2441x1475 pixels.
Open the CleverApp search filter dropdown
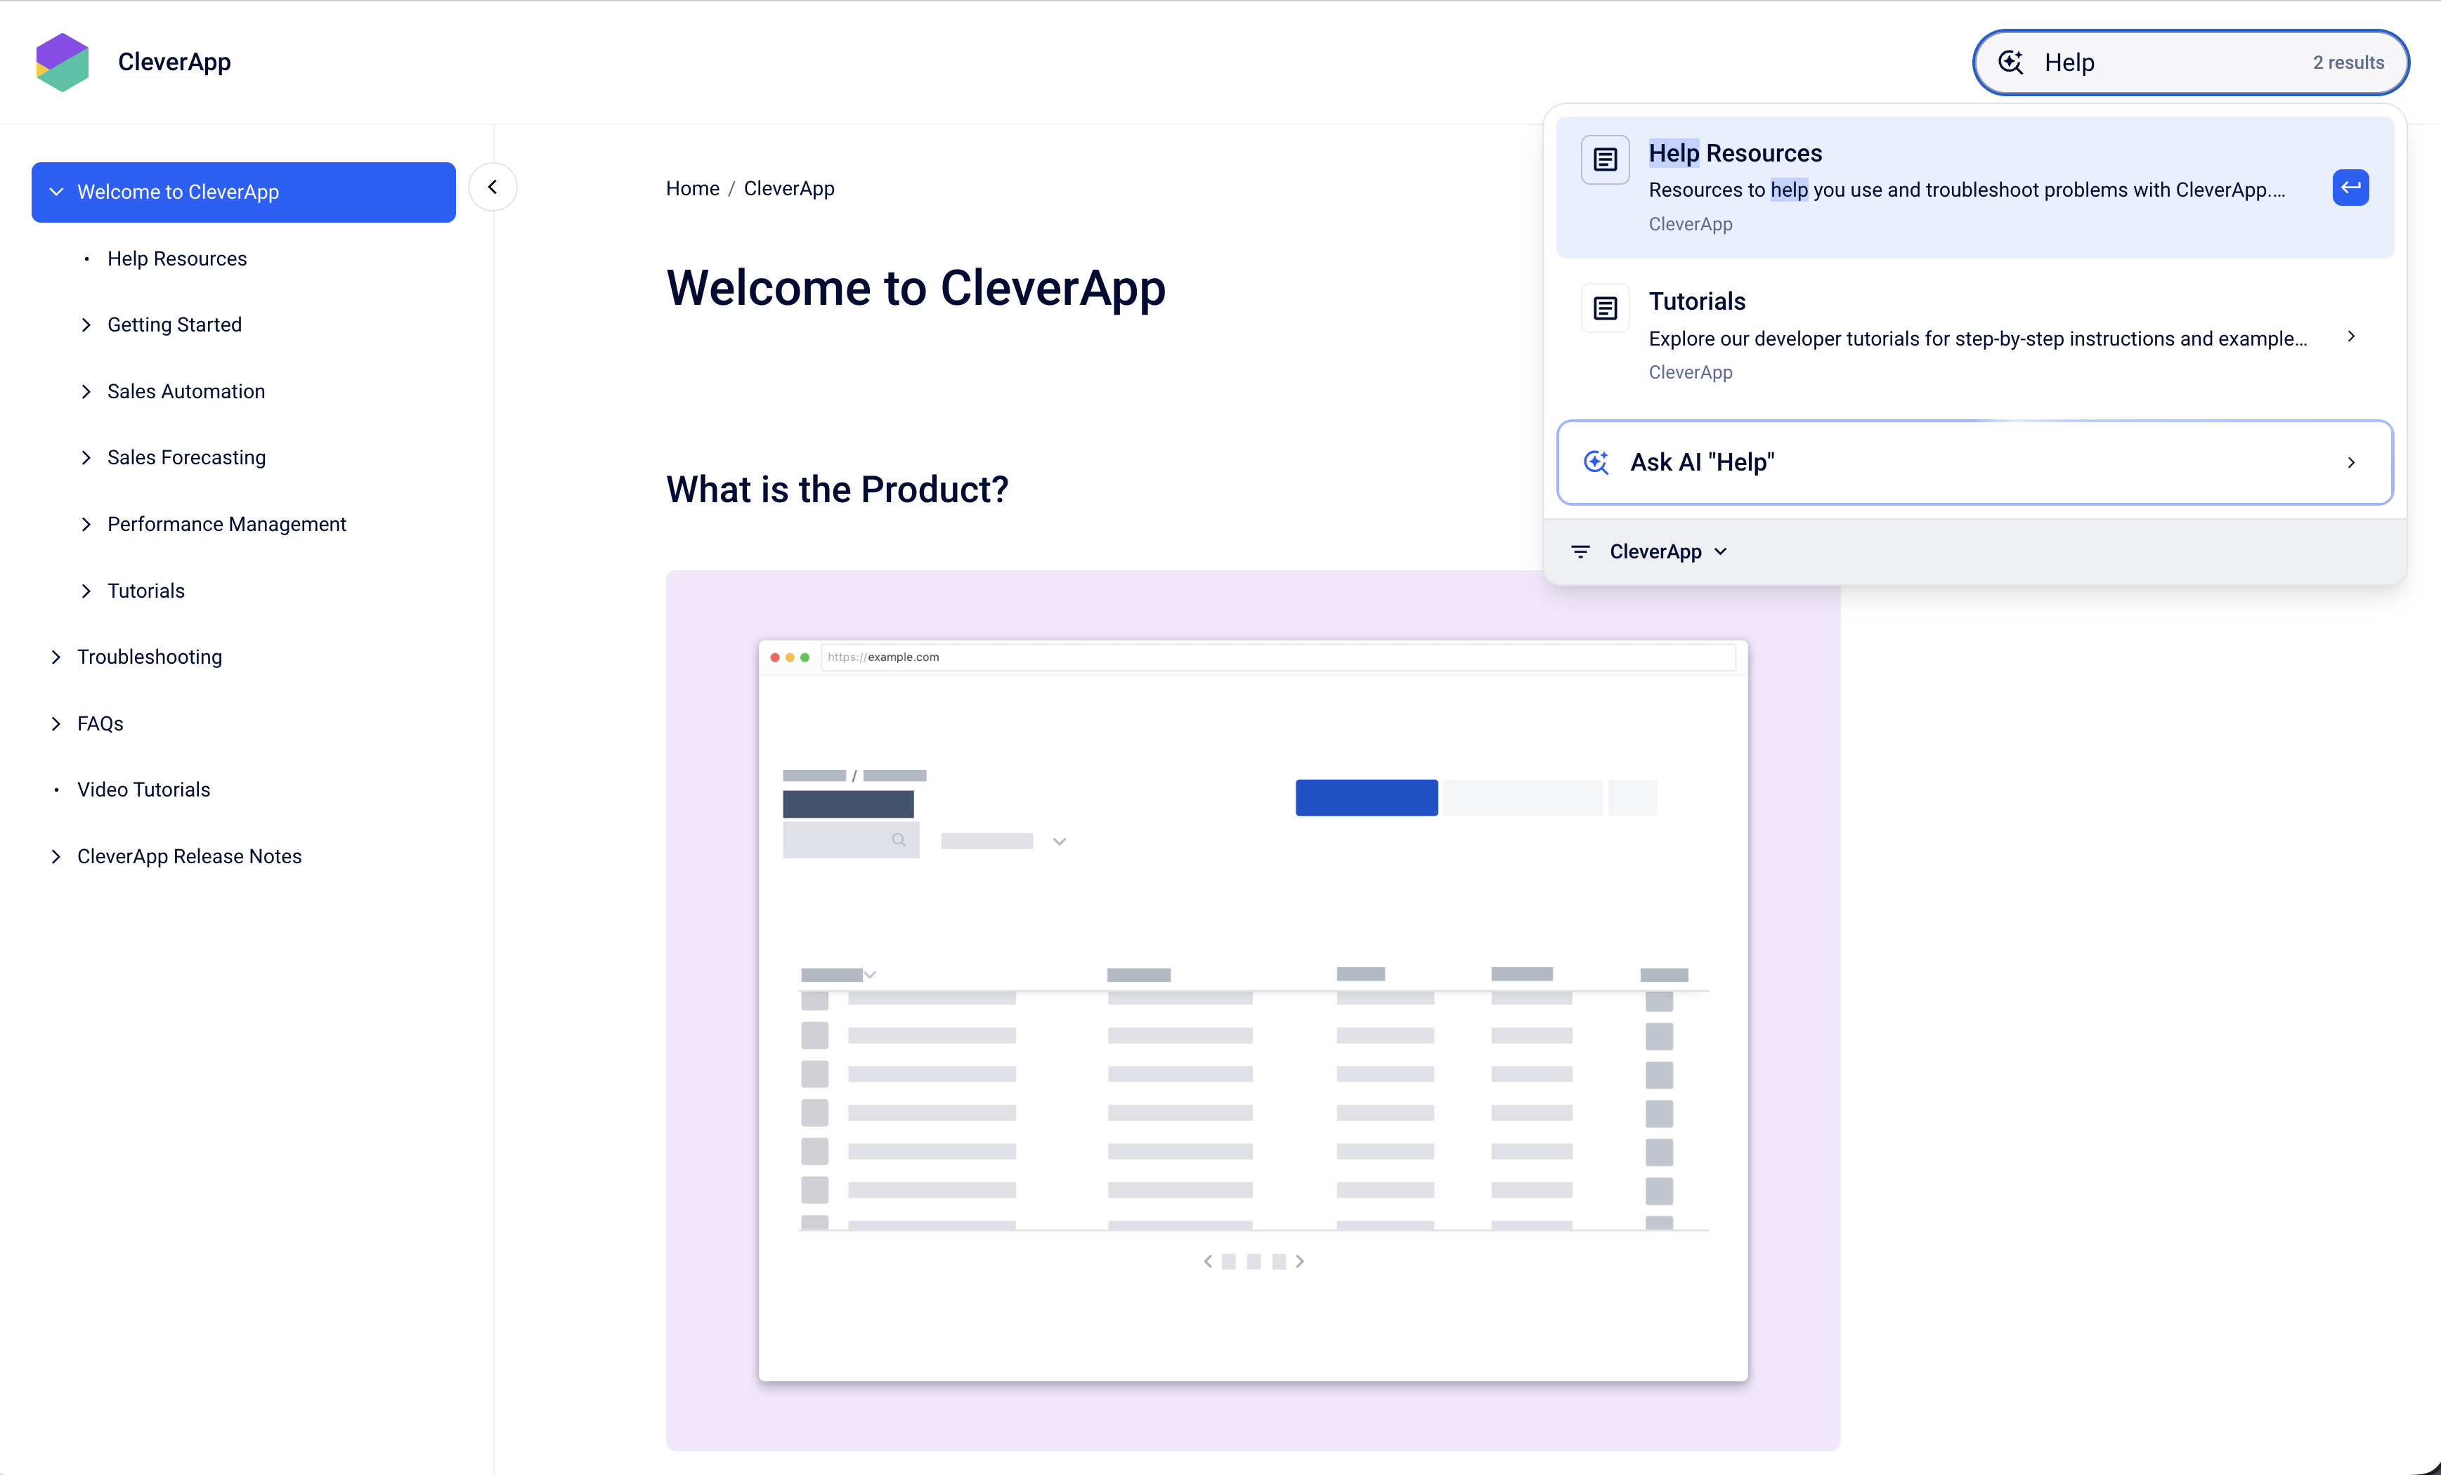click(x=1667, y=551)
